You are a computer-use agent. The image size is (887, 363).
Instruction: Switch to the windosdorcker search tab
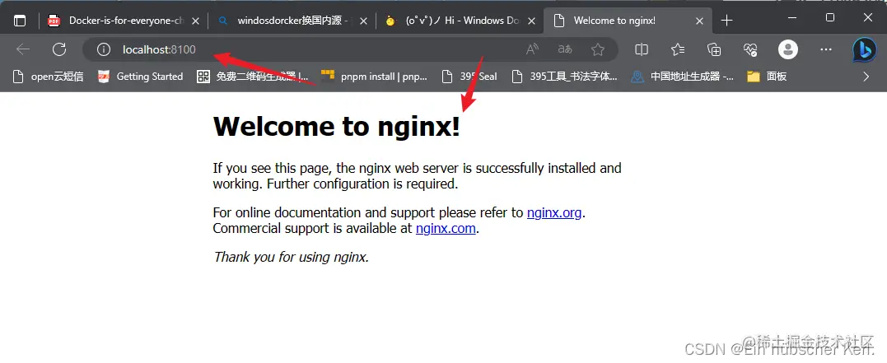[292, 21]
